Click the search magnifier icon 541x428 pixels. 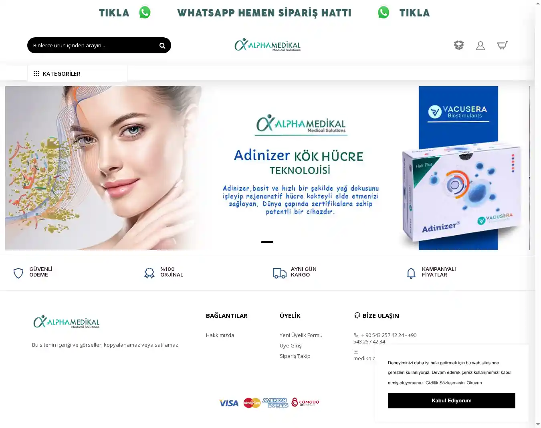[x=162, y=46]
